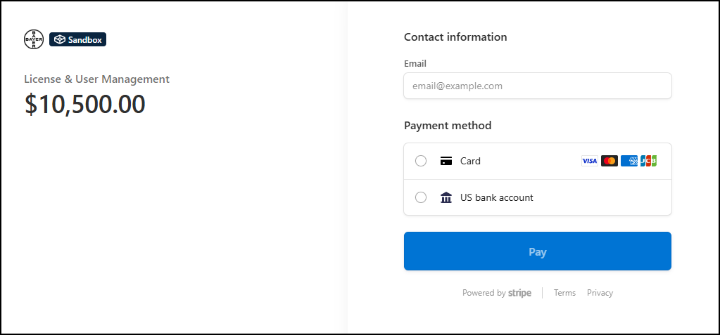Click the Sandbox badge
The width and height of the screenshot is (720, 335).
pos(77,40)
